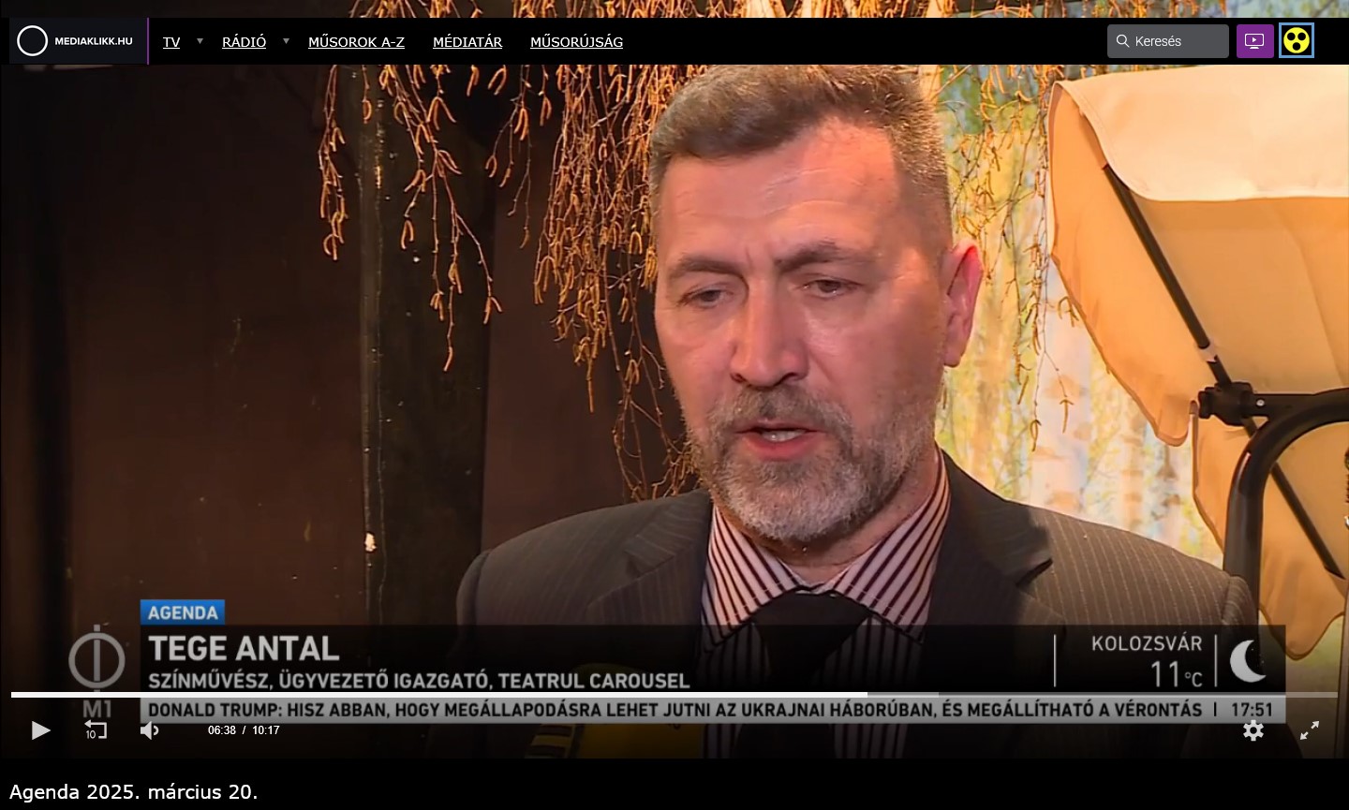Toggle the yellow accessibility mode icon
This screenshot has height=810, width=1349.
[1297, 41]
